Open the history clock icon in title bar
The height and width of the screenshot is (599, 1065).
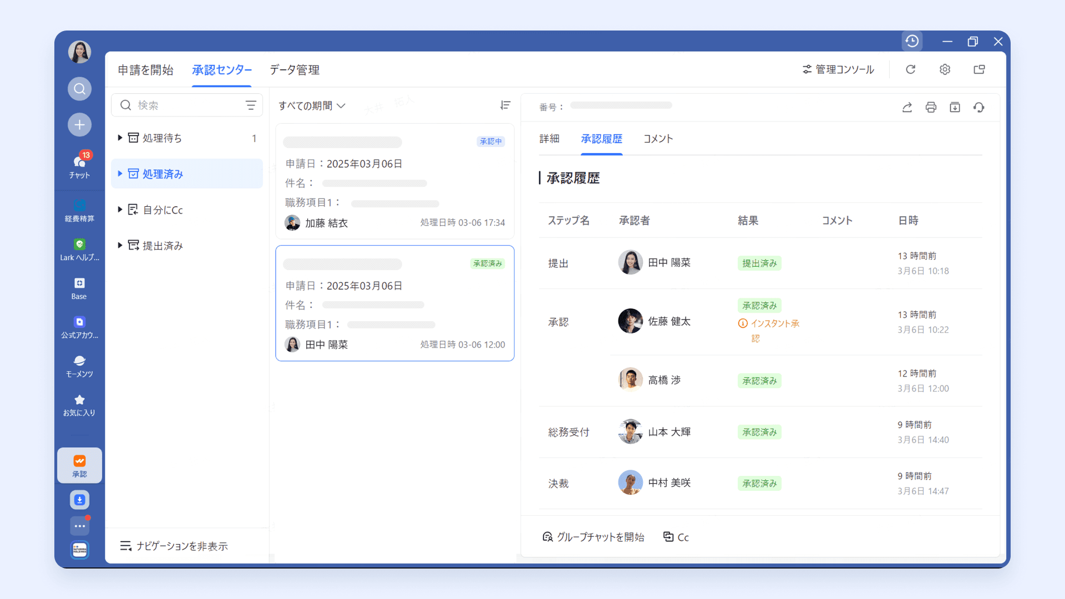click(912, 41)
